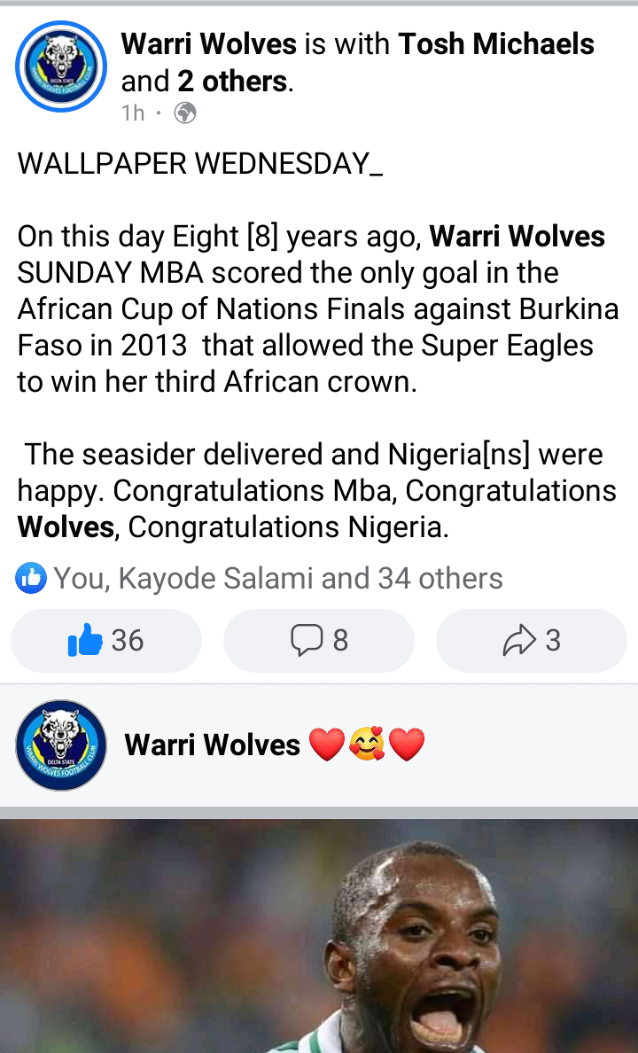This screenshot has width=638, height=1053.
Task: Show the 2 others tagged in post
Action: pos(232,82)
